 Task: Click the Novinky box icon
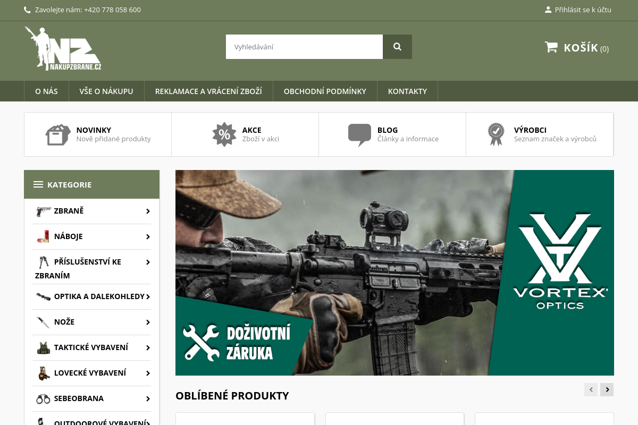tap(58, 134)
